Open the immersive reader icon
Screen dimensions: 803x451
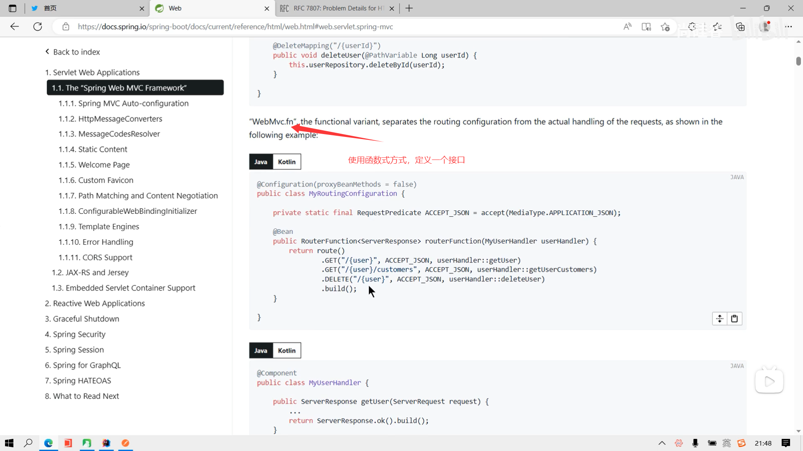pyautogui.click(x=646, y=27)
